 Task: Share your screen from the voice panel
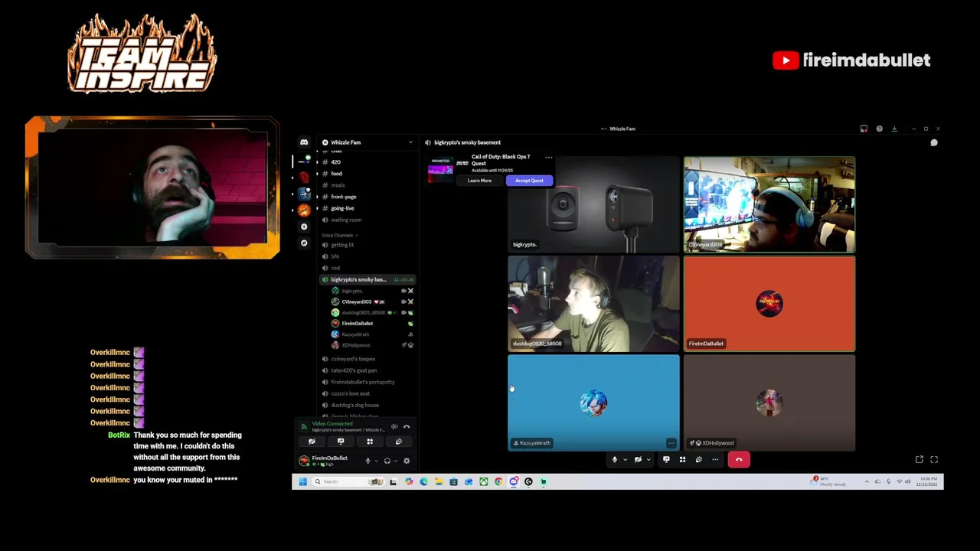click(x=341, y=442)
